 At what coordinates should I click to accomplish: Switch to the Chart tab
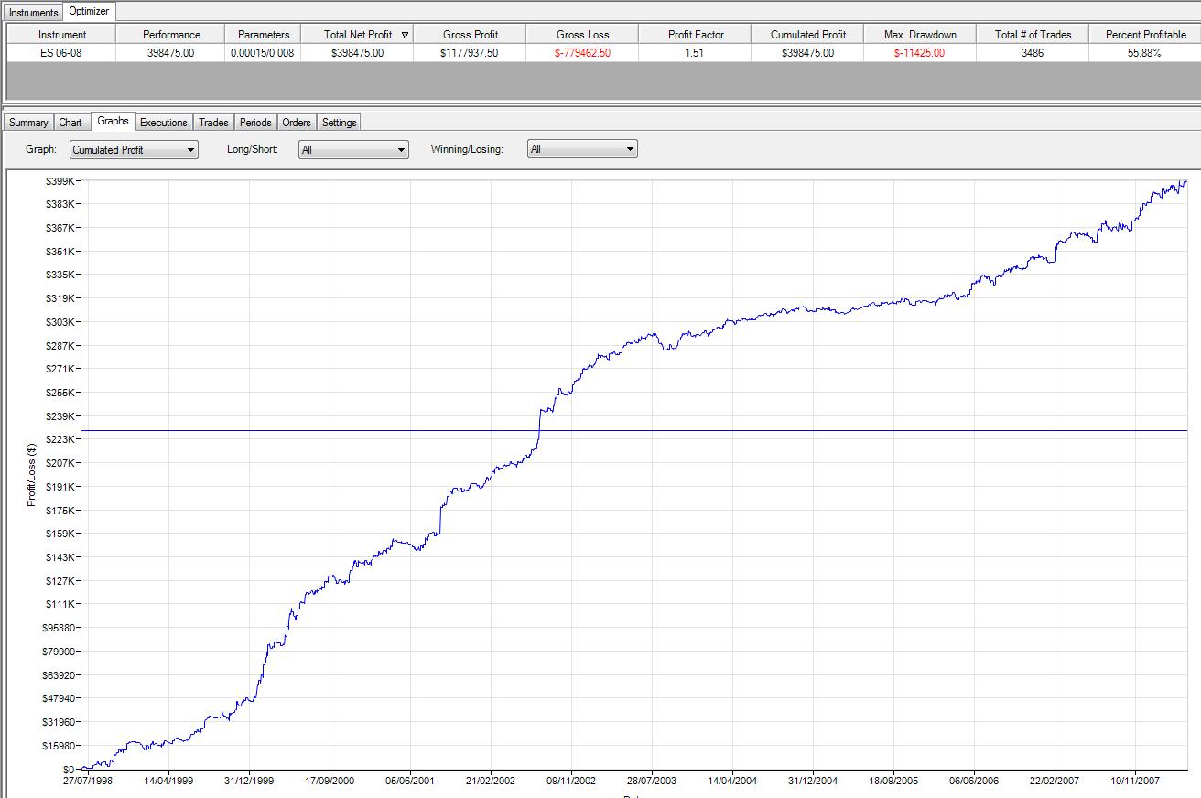tap(70, 123)
